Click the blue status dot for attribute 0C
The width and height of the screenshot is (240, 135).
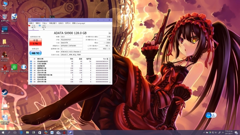click(31, 68)
